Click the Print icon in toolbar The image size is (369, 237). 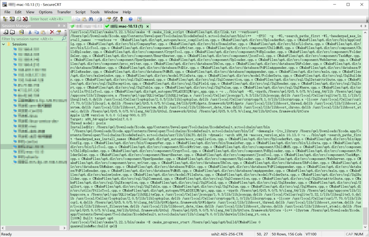(x=100, y=19)
